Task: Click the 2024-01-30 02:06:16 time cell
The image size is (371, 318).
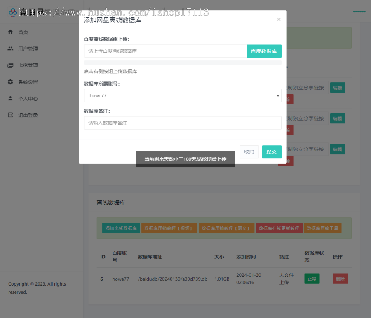Action: tap(249, 279)
